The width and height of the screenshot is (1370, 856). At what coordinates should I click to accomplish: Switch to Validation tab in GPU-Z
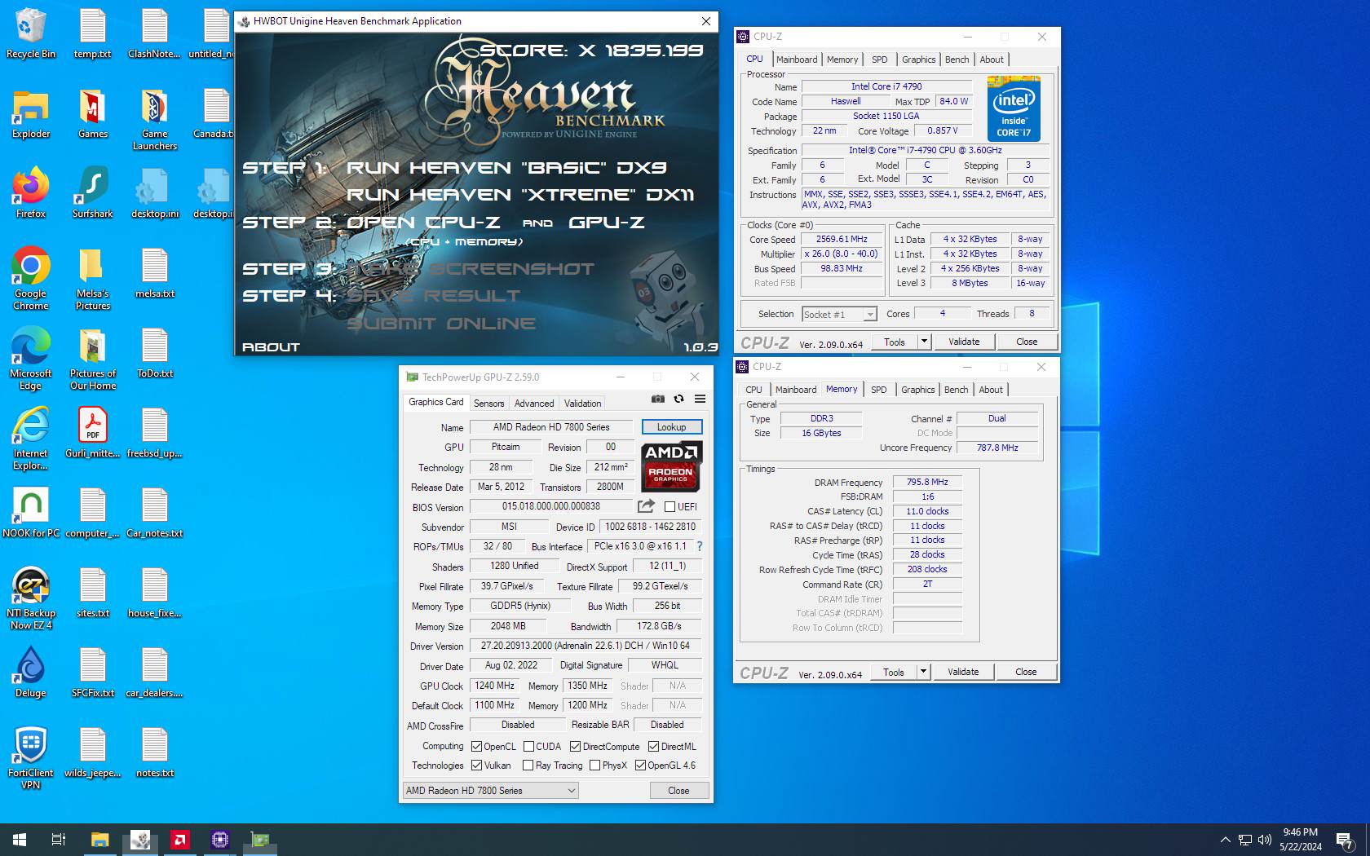click(582, 404)
